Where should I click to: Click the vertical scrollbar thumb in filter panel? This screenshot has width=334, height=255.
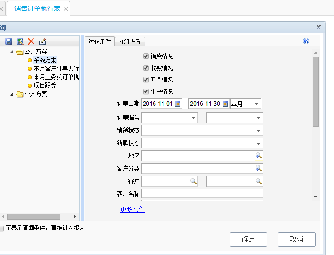point(316,91)
